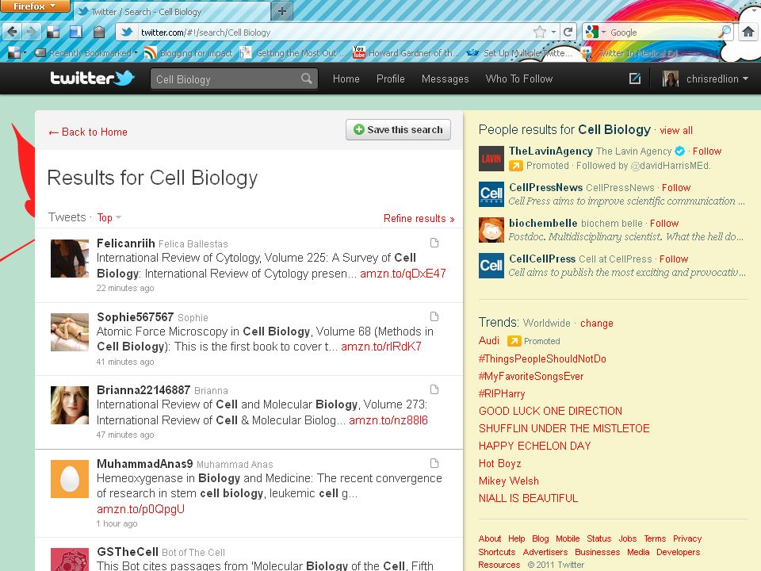Follow CellPressNews
Screen dimensions: 761x571
point(676,187)
